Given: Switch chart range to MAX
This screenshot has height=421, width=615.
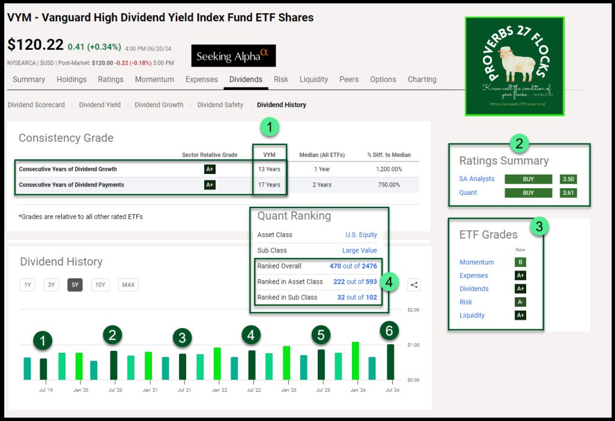Looking at the screenshot, I should (128, 285).
